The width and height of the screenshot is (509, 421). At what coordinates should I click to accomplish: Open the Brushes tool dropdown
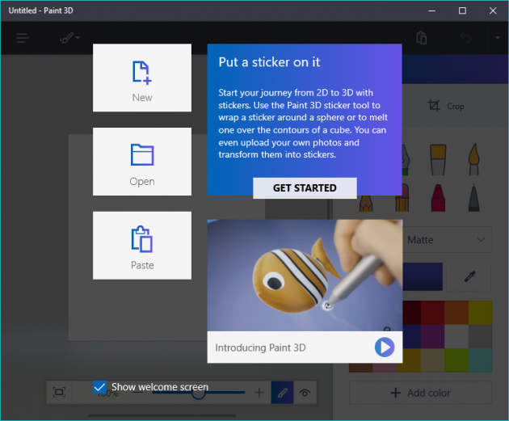click(69, 38)
